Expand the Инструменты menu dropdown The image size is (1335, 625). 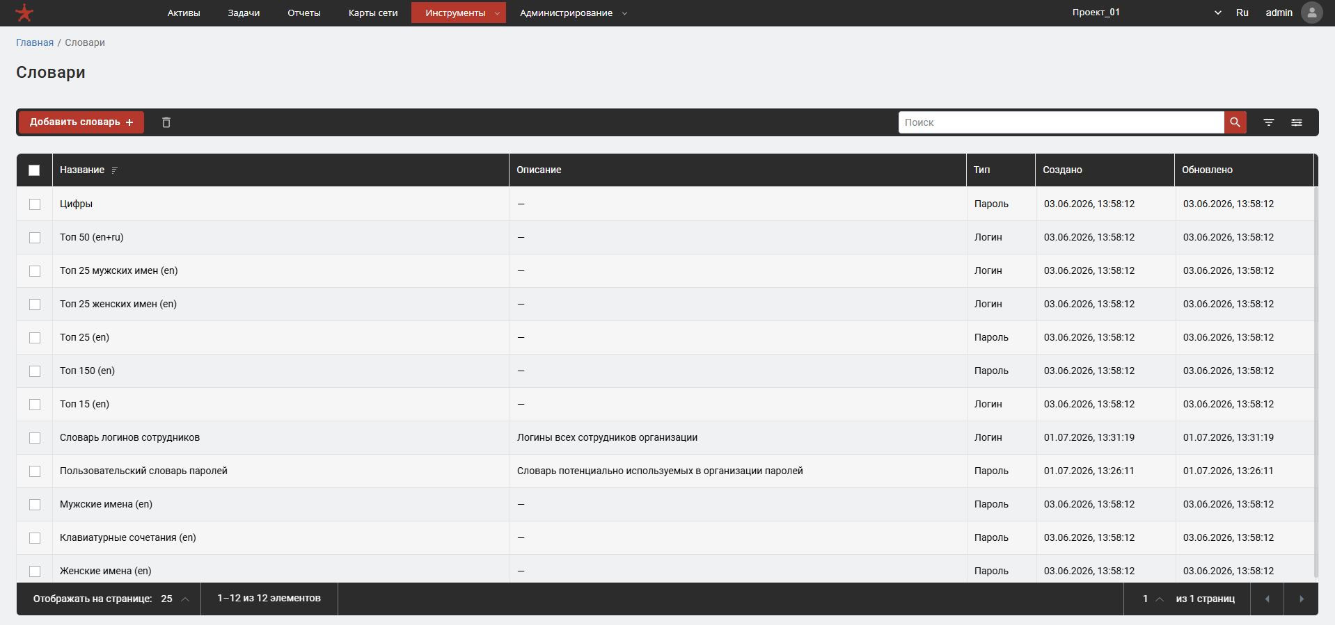(x=459, y=13)
